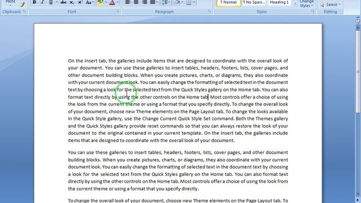The width and height of the screenshot is (361, 203).
Task: Toggle Italic formatting
Action: click(42, 2)
